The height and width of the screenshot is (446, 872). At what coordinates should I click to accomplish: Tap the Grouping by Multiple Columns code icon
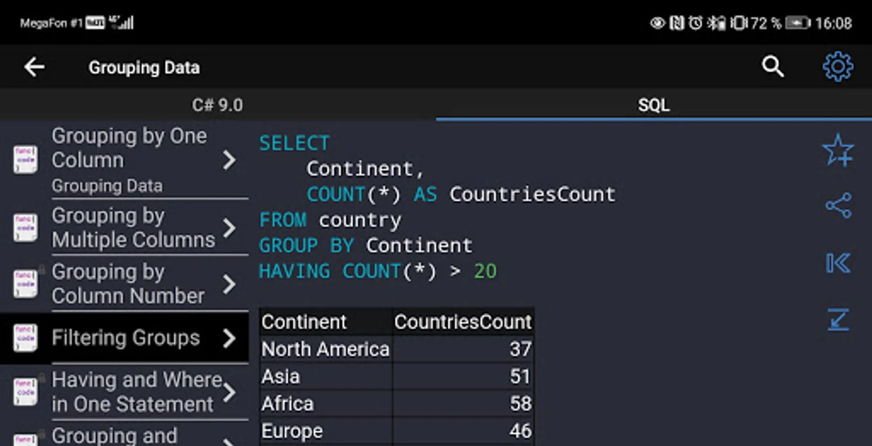[25, 227]
